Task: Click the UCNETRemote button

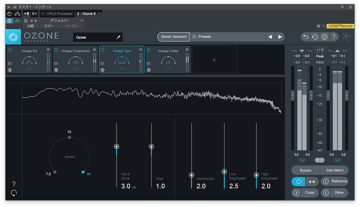Action: coord(340,26)
